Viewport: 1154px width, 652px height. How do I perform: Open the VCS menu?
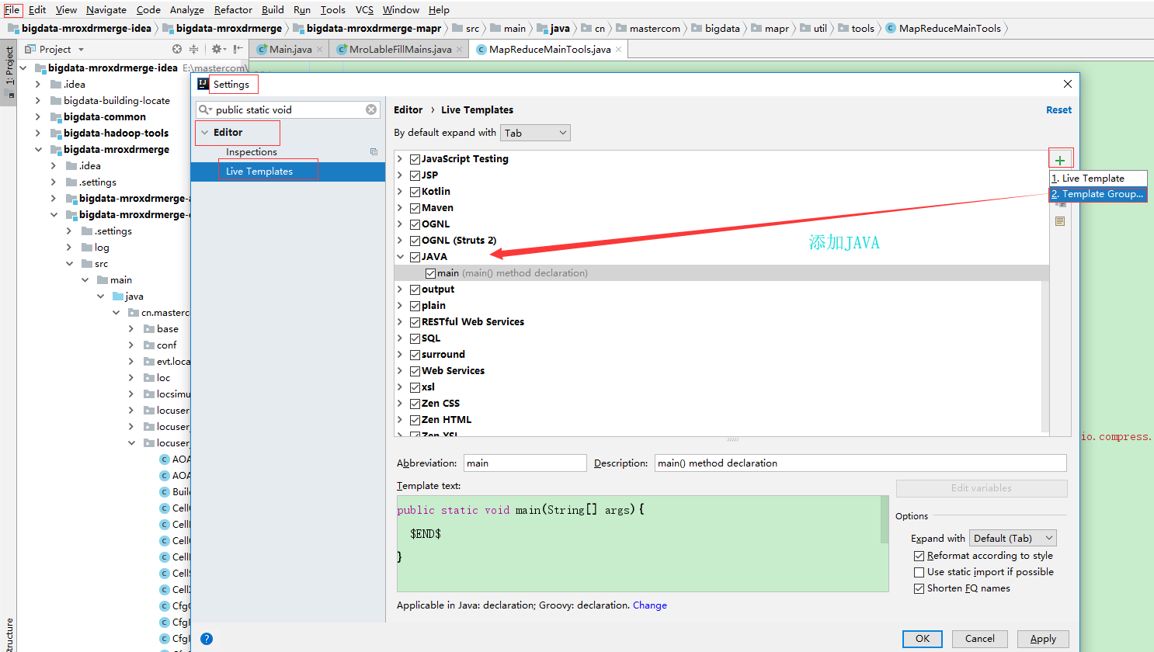click(x=364, y=10)
